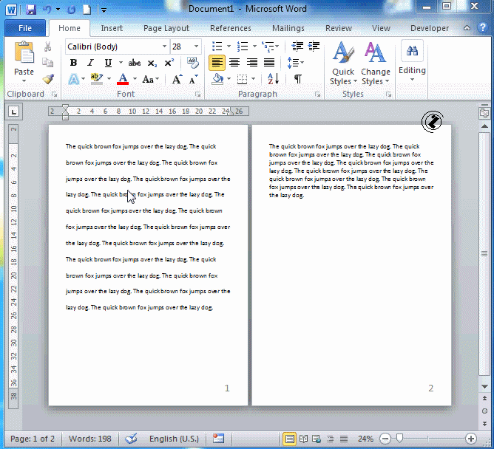The image size is (494, 449).
Task: Open the Page Layout tab
Action: point(166,28)
